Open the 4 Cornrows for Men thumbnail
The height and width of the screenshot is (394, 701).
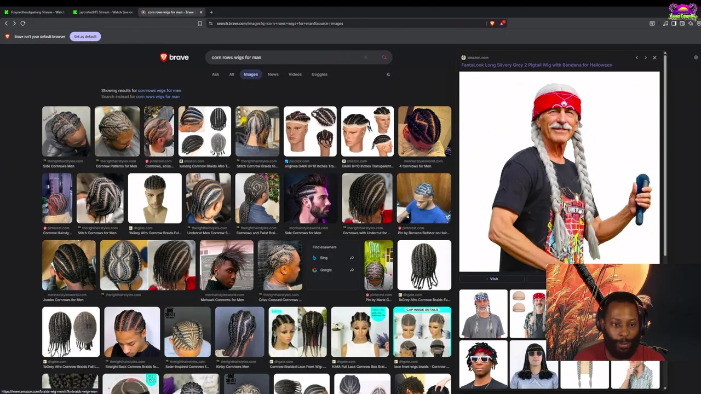tap(424, 131)
